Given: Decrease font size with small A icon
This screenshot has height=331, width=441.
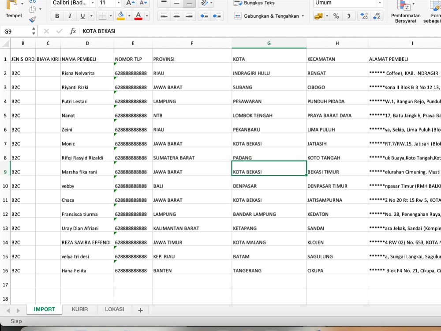Looking at the screenshot, I should pos(143,3).
